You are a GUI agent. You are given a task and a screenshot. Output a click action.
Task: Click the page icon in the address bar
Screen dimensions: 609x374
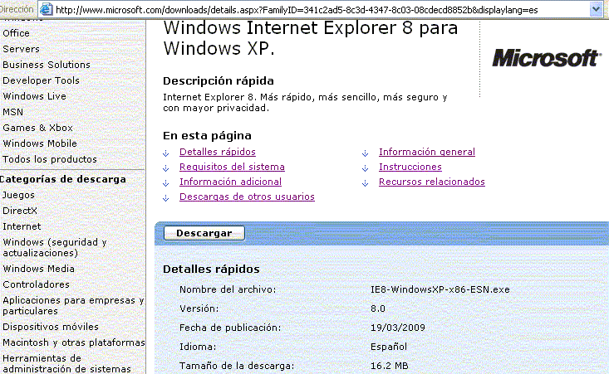tap(47, 9)
